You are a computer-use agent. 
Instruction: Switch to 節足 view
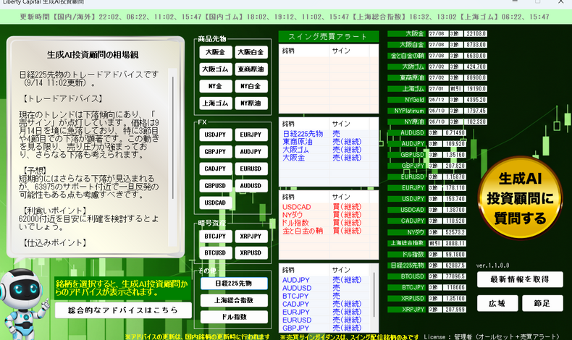[x=542, y=303]
